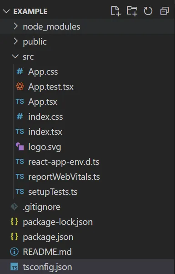The height and width of the screenshot is (274, 175).
Task: Click the TS icon beside reportWebVitals.ts
Action: [x=20, y=177]
